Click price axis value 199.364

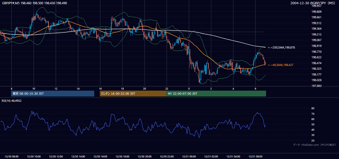click(x=316, y=29)
